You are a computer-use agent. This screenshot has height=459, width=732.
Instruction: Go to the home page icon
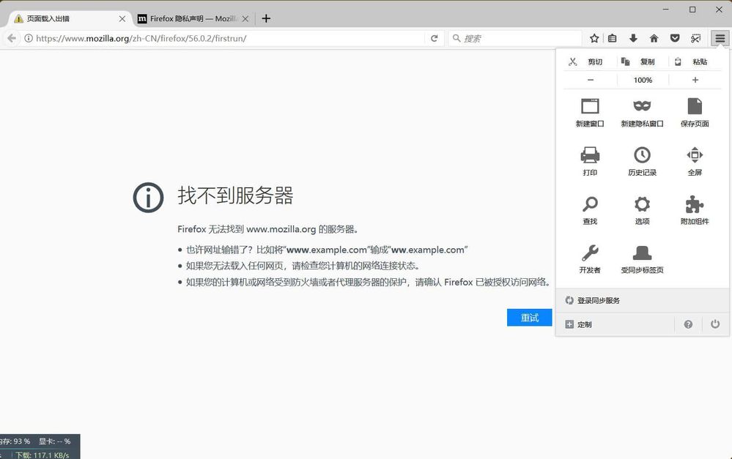(x=654, y=38)
